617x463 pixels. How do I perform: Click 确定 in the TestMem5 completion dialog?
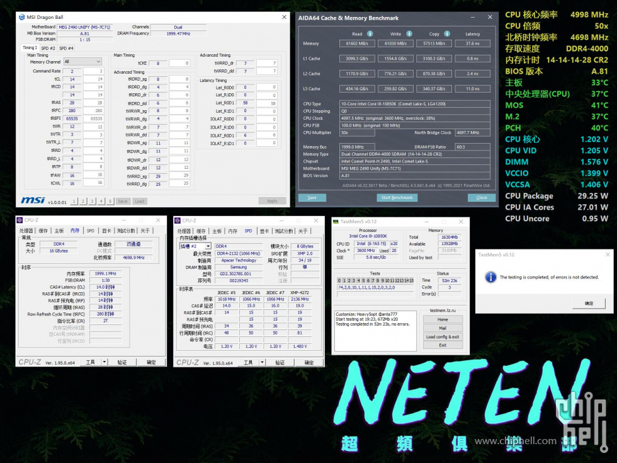[x=589, y=303]
